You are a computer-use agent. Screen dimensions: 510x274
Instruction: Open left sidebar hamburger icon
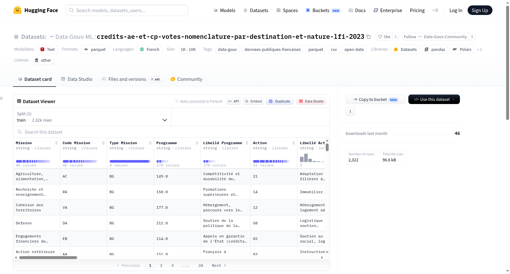(2, 98)
